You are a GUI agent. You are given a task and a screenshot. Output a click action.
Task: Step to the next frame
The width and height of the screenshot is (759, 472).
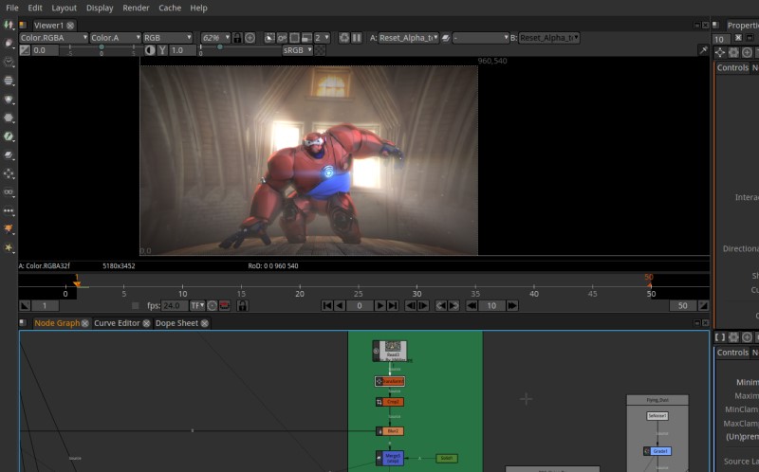click(x=423, y=305)
